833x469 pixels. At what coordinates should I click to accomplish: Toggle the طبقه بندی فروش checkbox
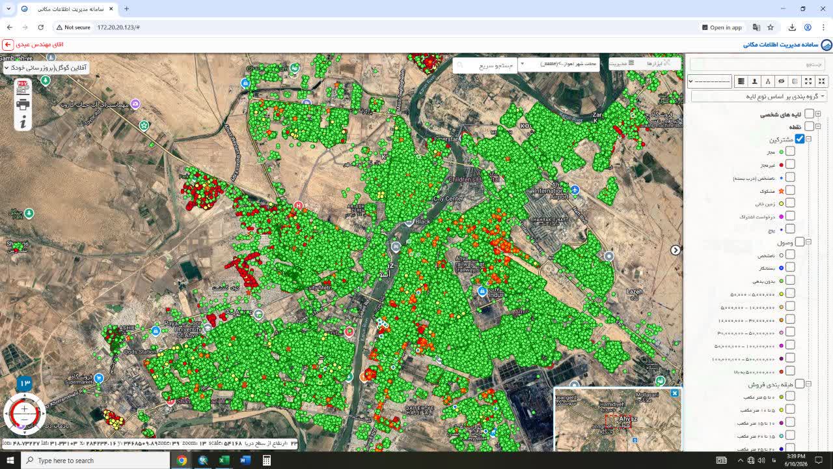(x=800, y=384)
